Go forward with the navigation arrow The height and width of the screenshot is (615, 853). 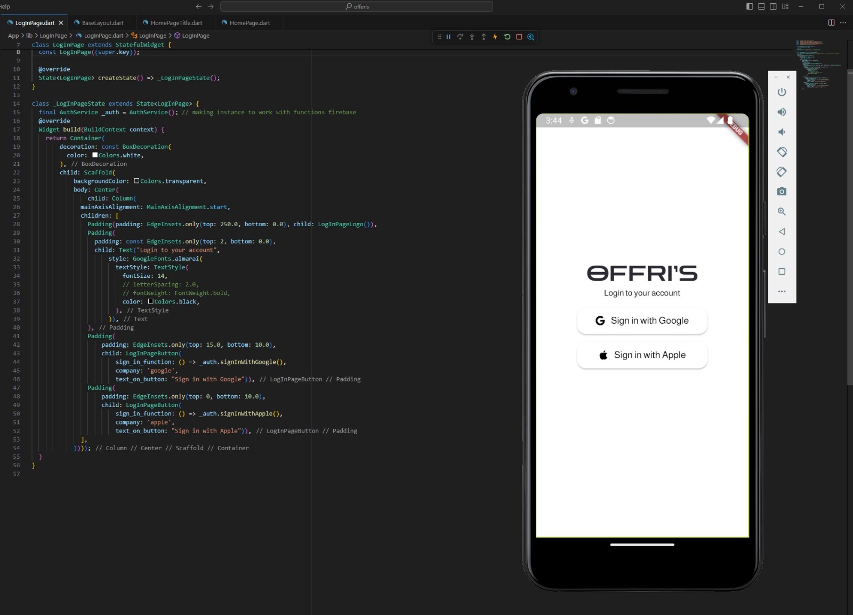pos(211,6)
